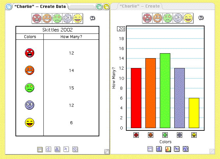220x159 pixels.
Task: Select green sad face in graph window toolbar
Action: pos(168,18)
